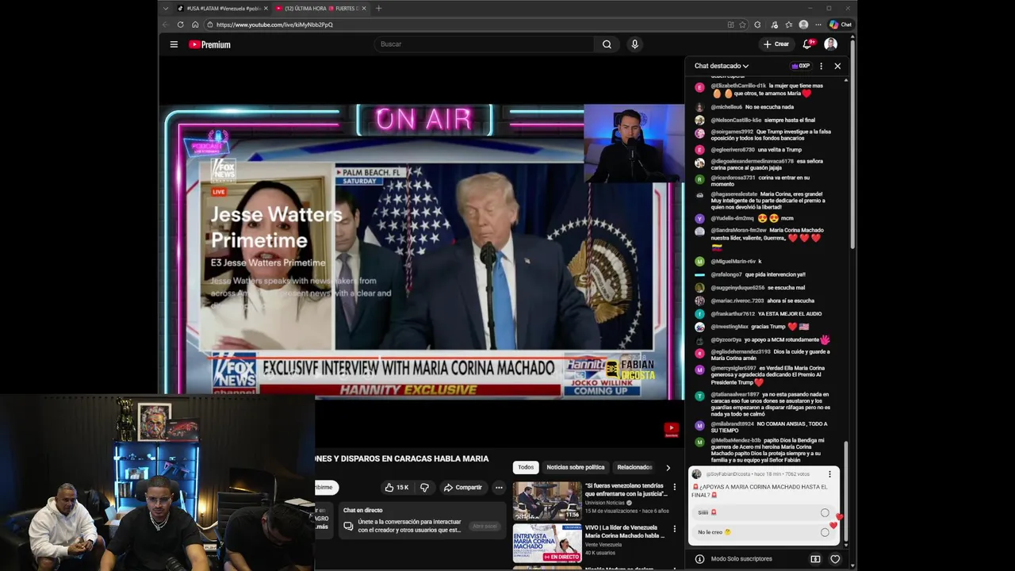Open more actions under the video
Image resolution: width=1015 pixels, height=571 pixels.
499,487
